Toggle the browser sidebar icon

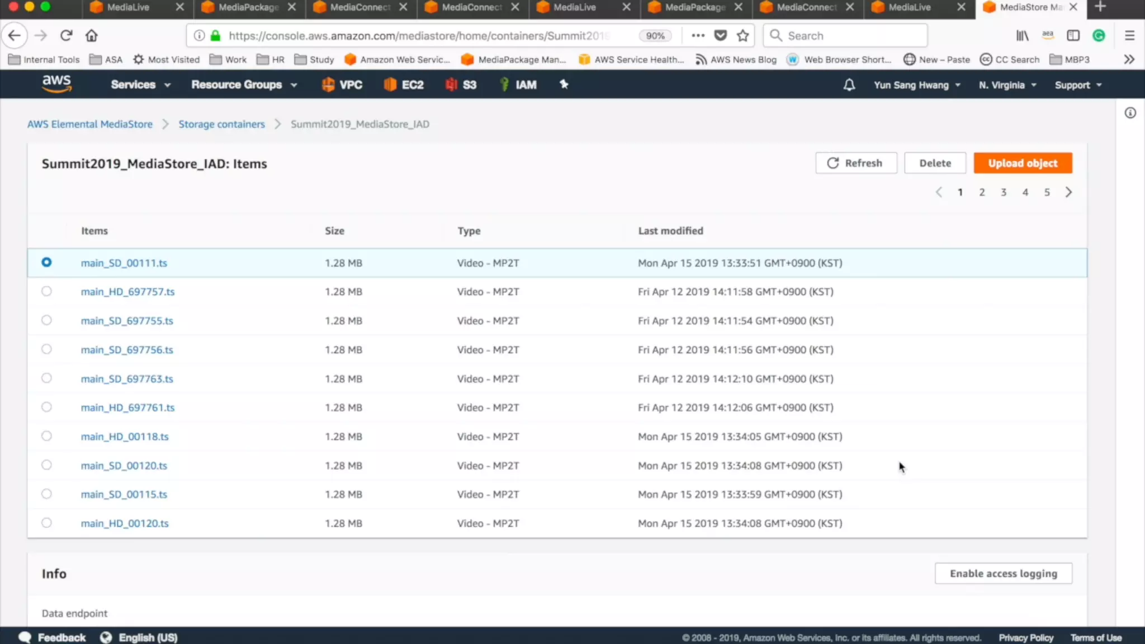tap(1073, 36)
